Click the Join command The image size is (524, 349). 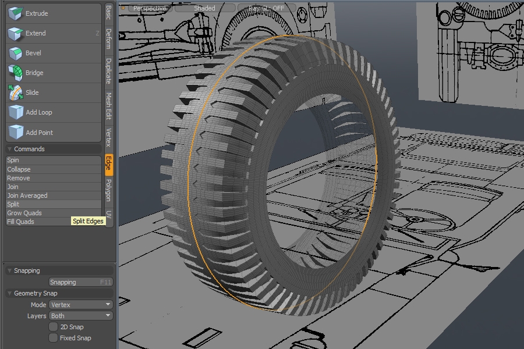click(x=54, y=187)
